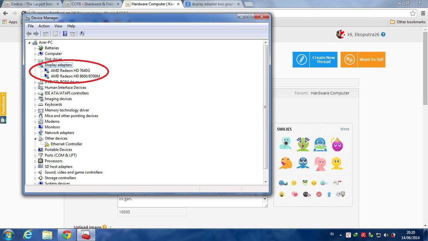The height and width of the screenshot is (241, 428).
Task: Collapse the Acer-PC root node
Action: [29, 43]
